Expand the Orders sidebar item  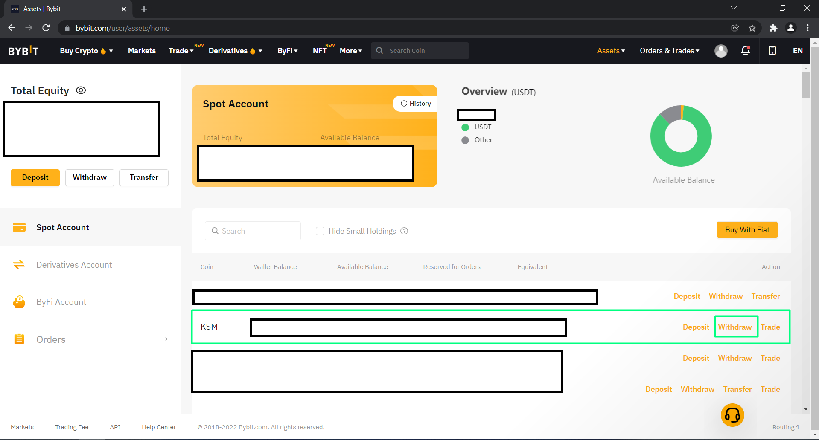coord(90,339)
